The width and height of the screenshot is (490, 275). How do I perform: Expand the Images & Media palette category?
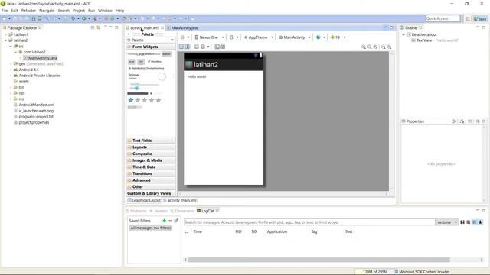coord(151,160)
